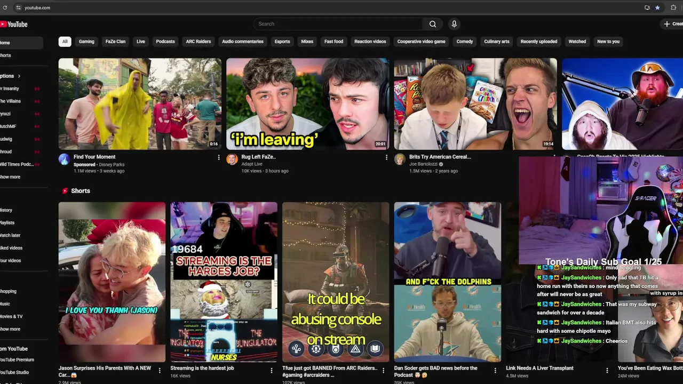Open the browser extensions puzzle icon

coord(673,7)
